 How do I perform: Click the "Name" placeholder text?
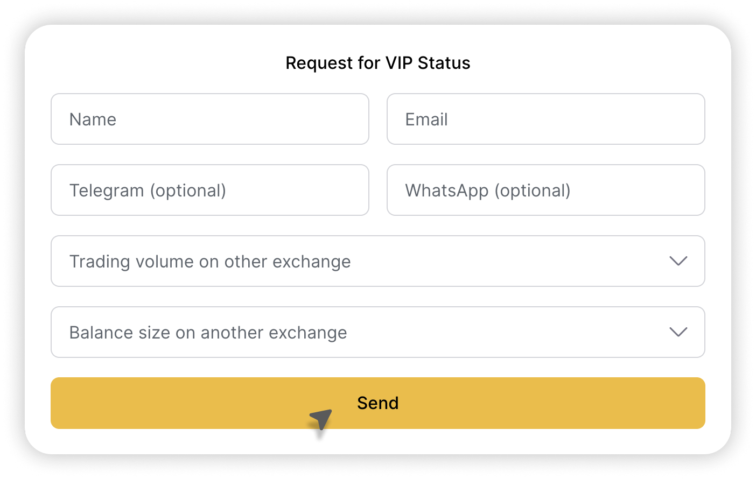[93, 119]
